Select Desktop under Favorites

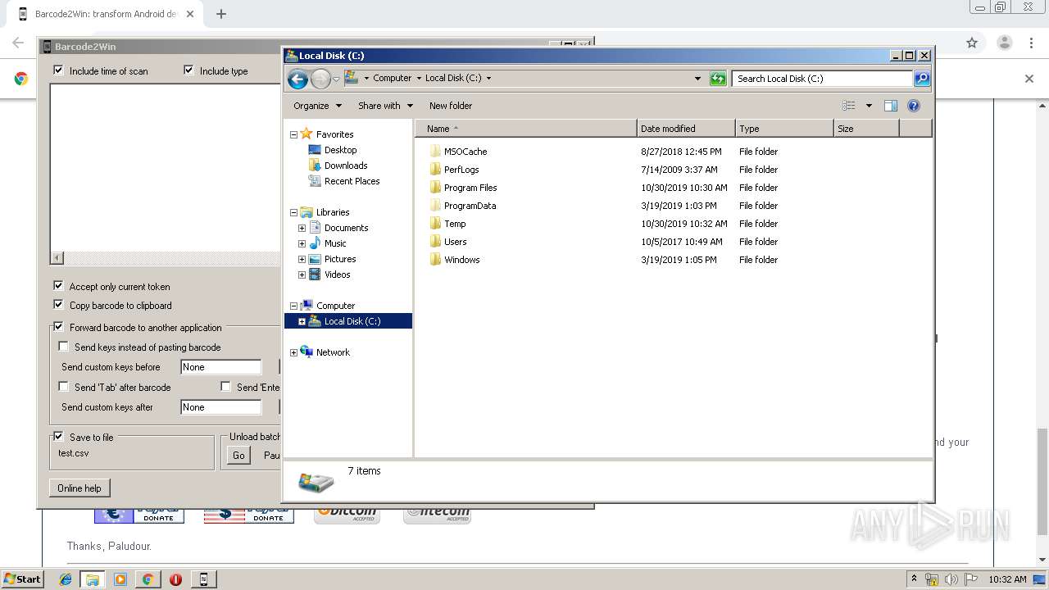click(x=340, y=150)
